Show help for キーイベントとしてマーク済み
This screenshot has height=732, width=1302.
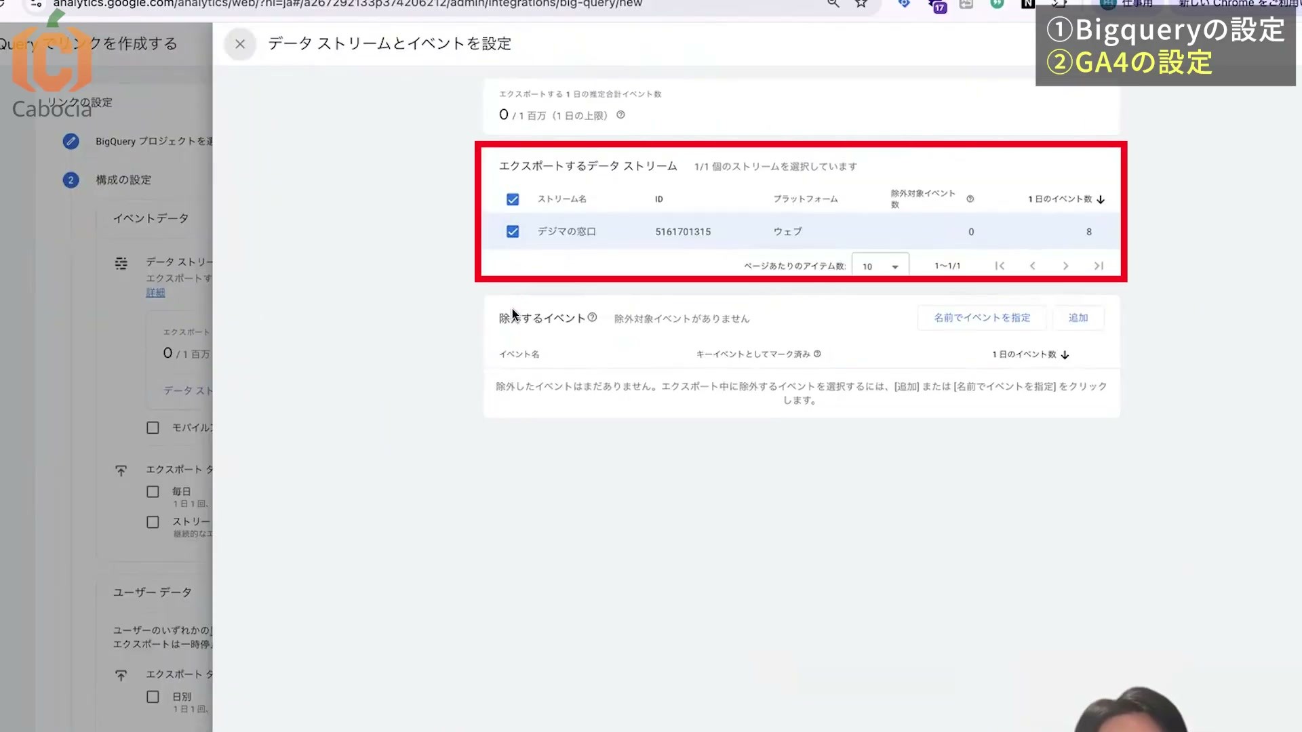pyautogui.click(x=817, y=354)
